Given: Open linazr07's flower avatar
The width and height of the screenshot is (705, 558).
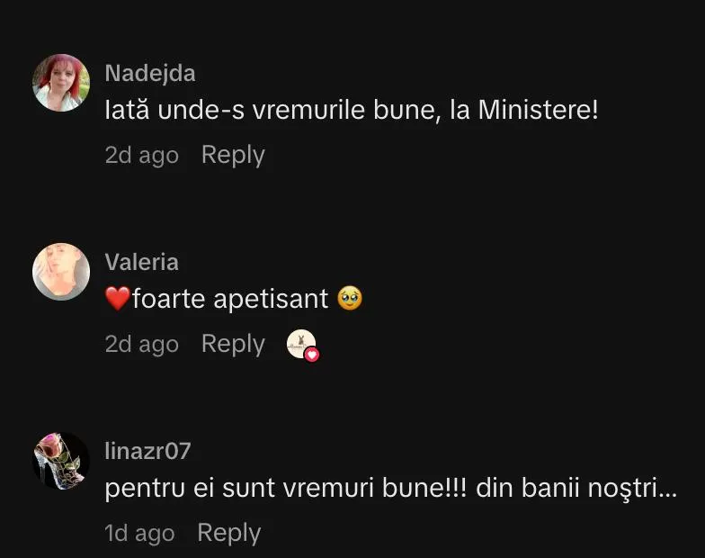Looking at the screenshot, I should click(x=61, y=461).
